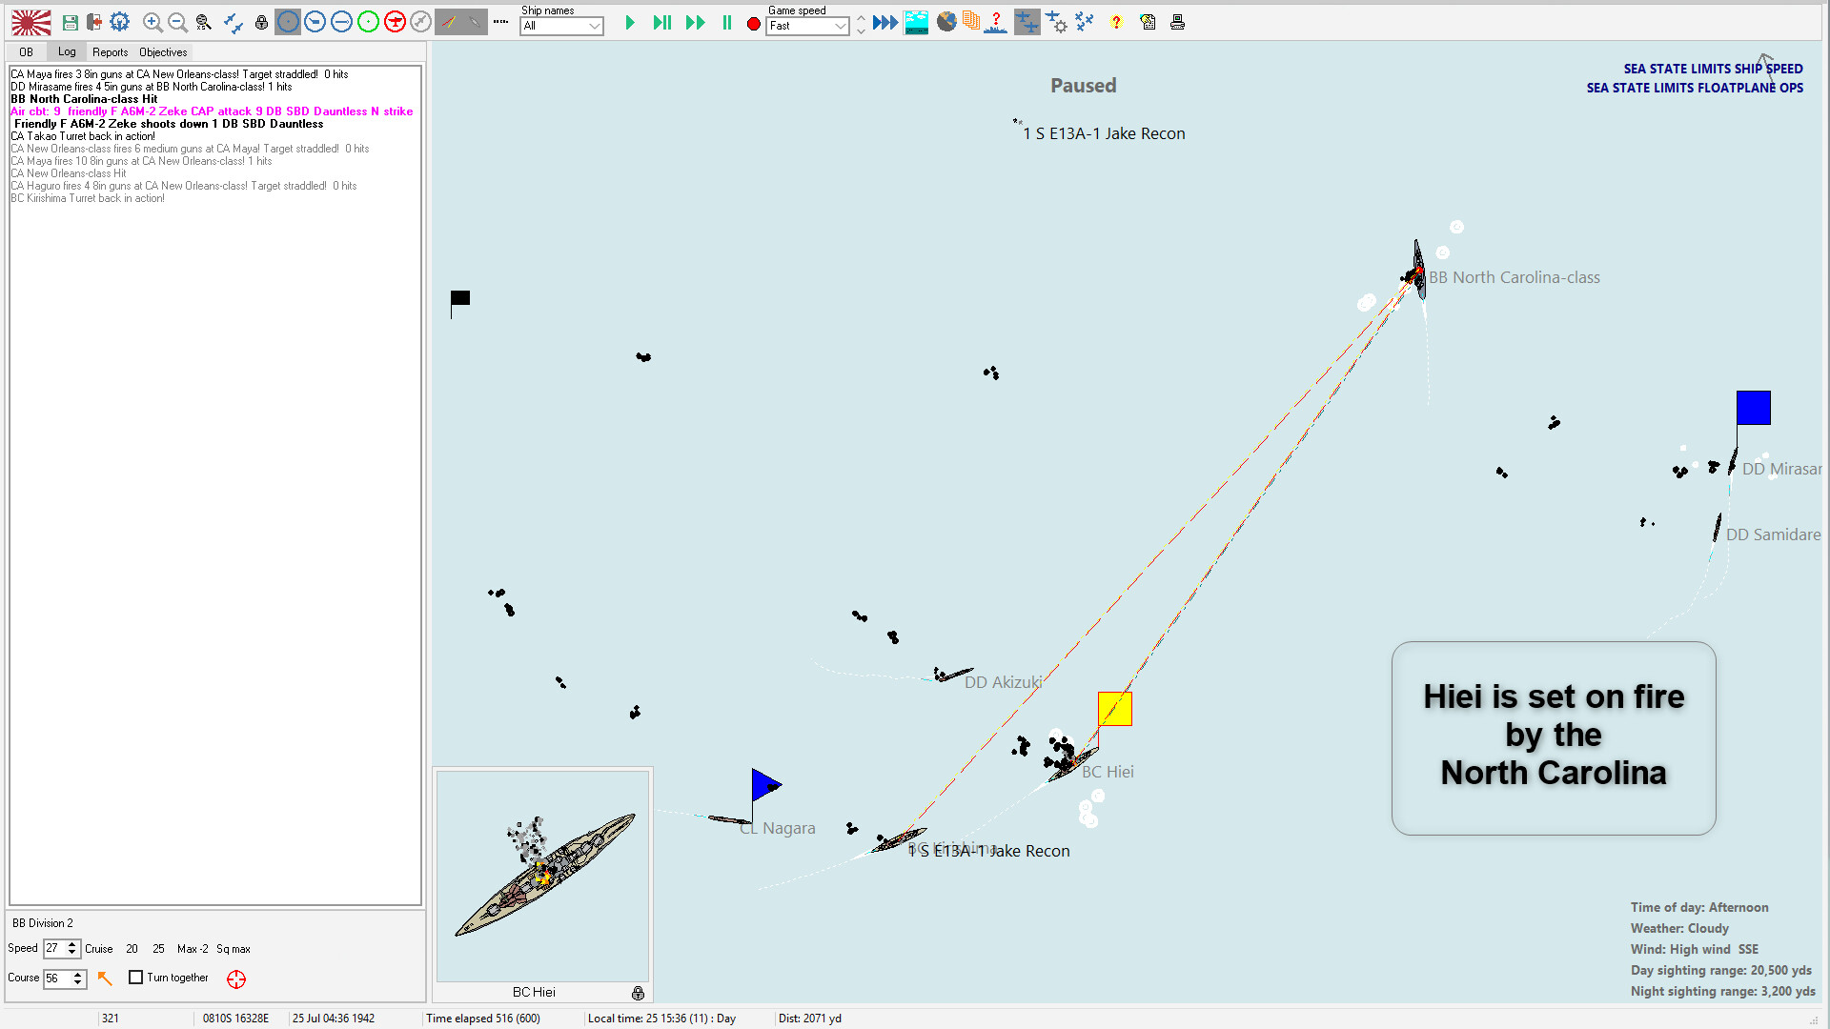Open the Game speed dropdown
Viewport: 1830px width, 1029px height.
pyautogui.click(x=807, y=26)
